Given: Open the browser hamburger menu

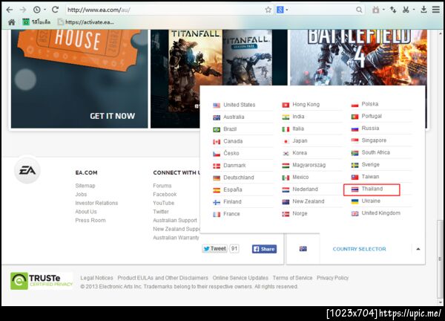Looking at the screenshot, I should pyautogui.click(x=436, y=10).
